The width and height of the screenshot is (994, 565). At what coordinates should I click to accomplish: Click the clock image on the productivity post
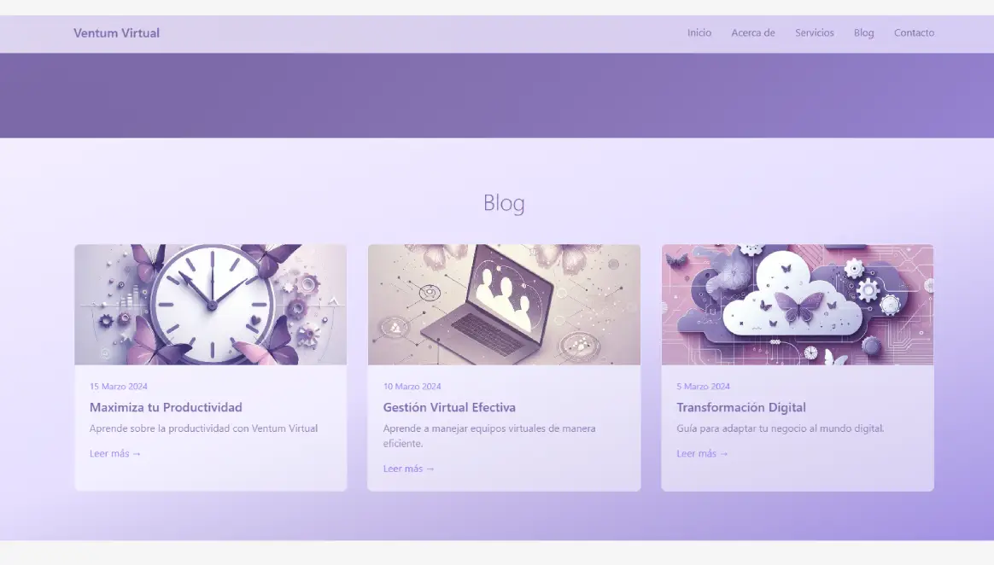(x=210, y=304)
